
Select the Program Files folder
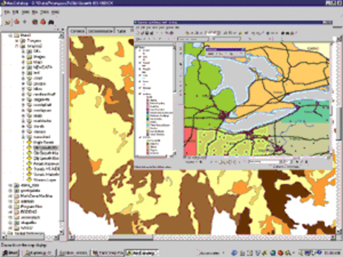coord(31,207)
